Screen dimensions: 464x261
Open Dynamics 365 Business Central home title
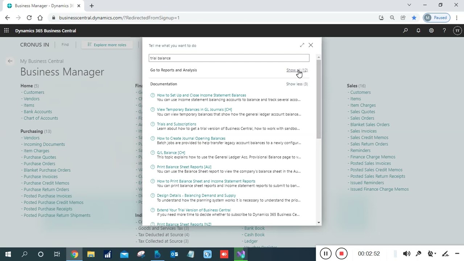click(46, 31)
